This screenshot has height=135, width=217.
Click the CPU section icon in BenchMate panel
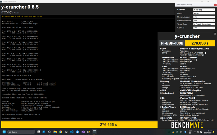[161, 49]
